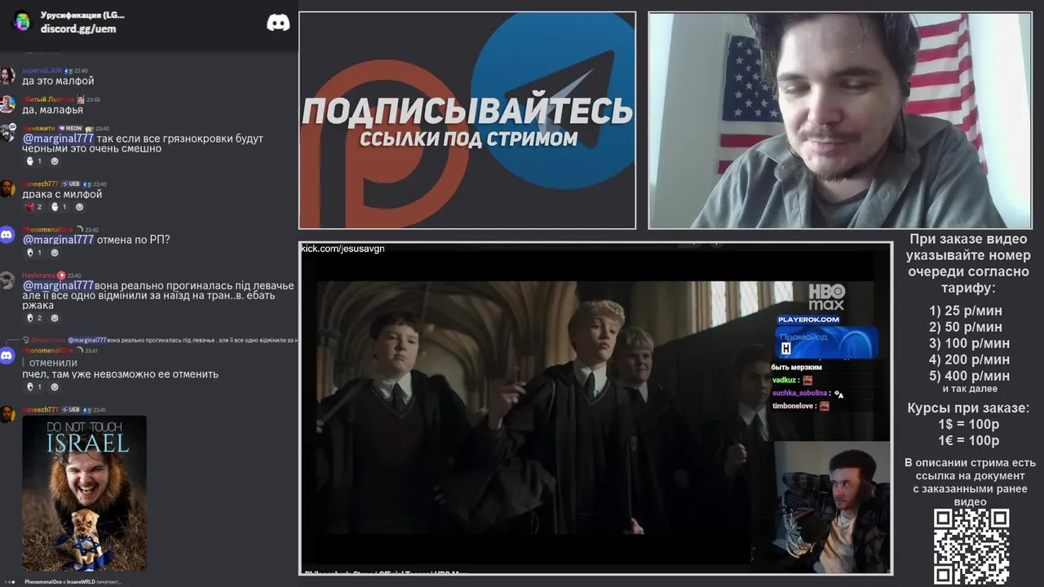Click the QR code on the right panel
The height and width of the screenshot is (587, 1044).
[971, 546]
